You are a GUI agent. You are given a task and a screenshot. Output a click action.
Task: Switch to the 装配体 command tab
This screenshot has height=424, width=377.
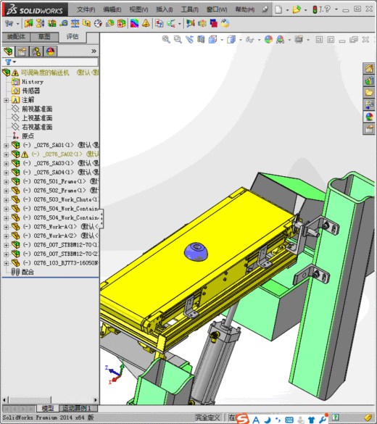click(16, 36)
